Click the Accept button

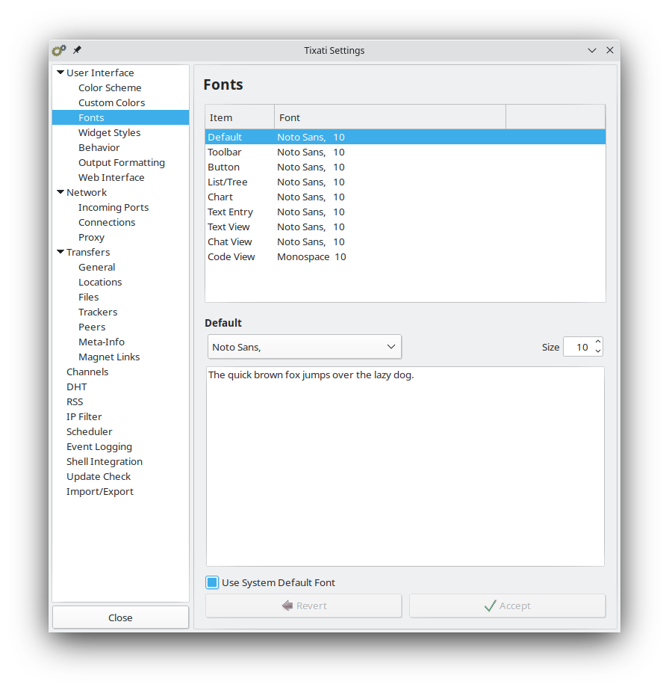click(508, 606)
